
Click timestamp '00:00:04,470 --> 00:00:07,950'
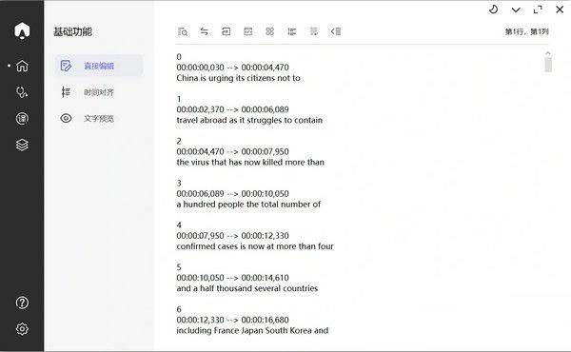tap(233, 151)
